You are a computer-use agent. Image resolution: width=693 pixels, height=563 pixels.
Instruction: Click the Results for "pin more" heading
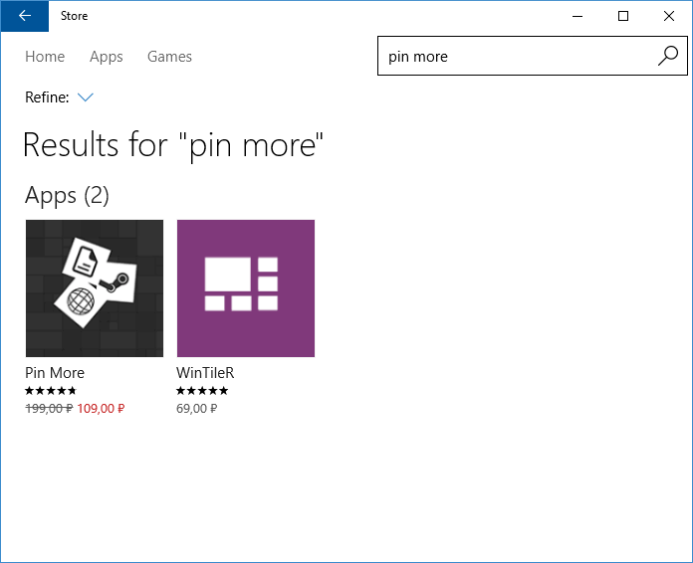pyautogui.click(x=173, y=145)
